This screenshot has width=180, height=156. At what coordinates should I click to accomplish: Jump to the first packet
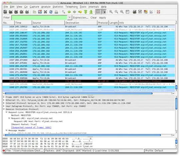(86, 12)
